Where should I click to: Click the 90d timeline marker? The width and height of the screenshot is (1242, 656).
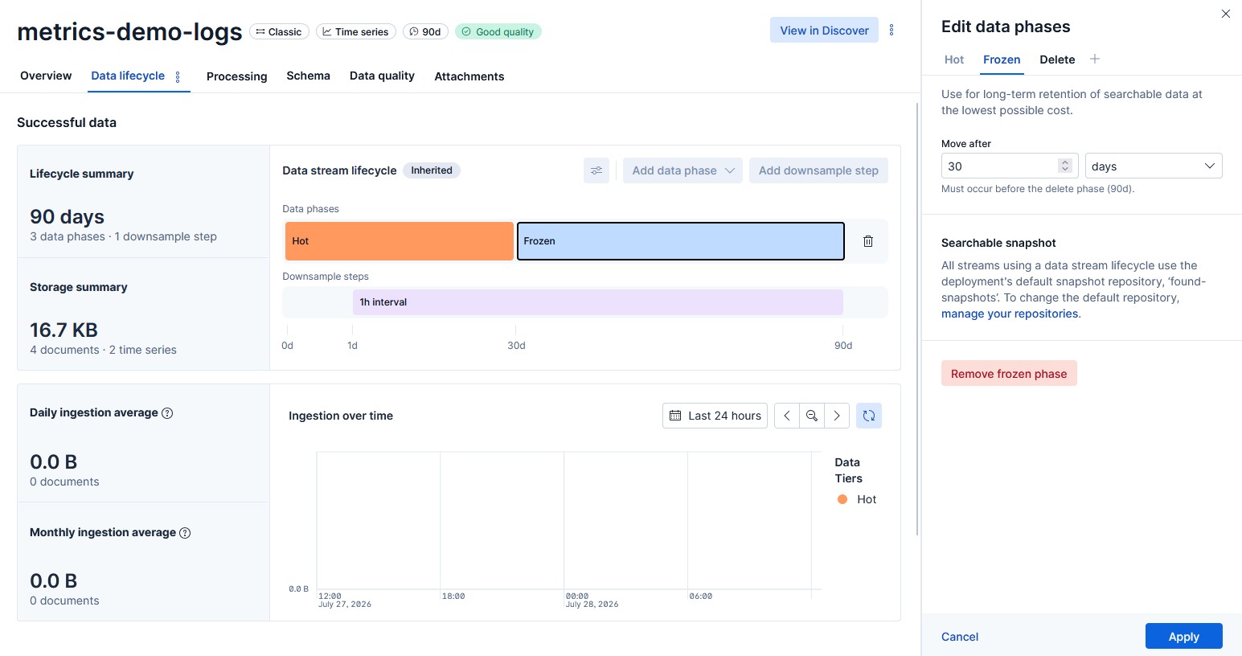[x=843, y=346]
